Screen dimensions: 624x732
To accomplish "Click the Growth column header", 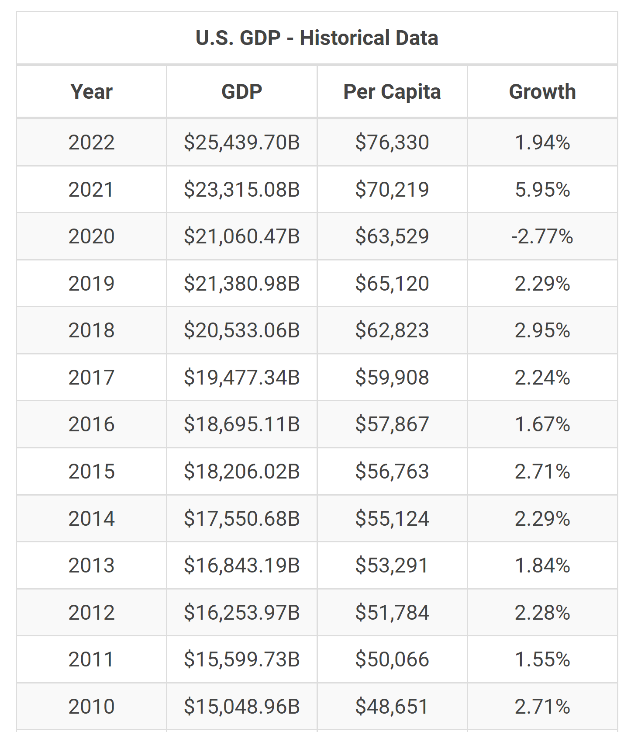I will coord(542,92).
